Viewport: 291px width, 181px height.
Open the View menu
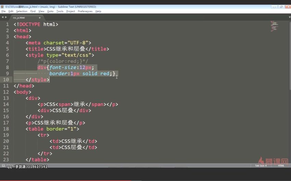[x=41, y=11]
